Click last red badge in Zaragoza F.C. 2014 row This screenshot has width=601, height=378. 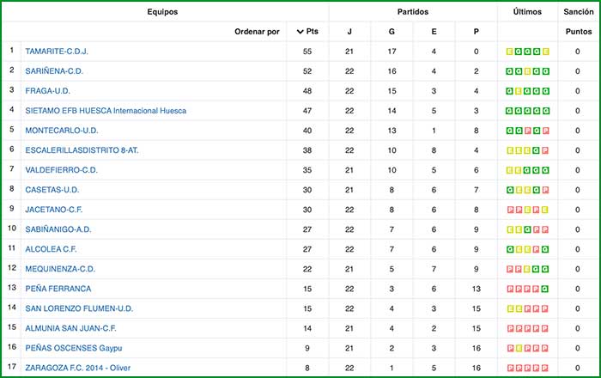(544, 368)
